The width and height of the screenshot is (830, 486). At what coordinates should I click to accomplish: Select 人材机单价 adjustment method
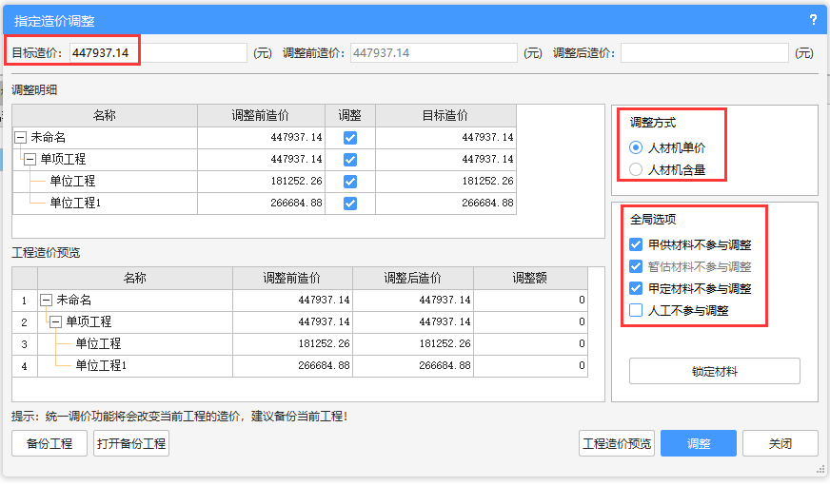[637, 148]
